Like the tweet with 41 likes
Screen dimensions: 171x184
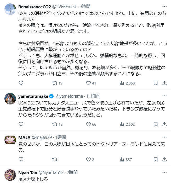point(88,83)
